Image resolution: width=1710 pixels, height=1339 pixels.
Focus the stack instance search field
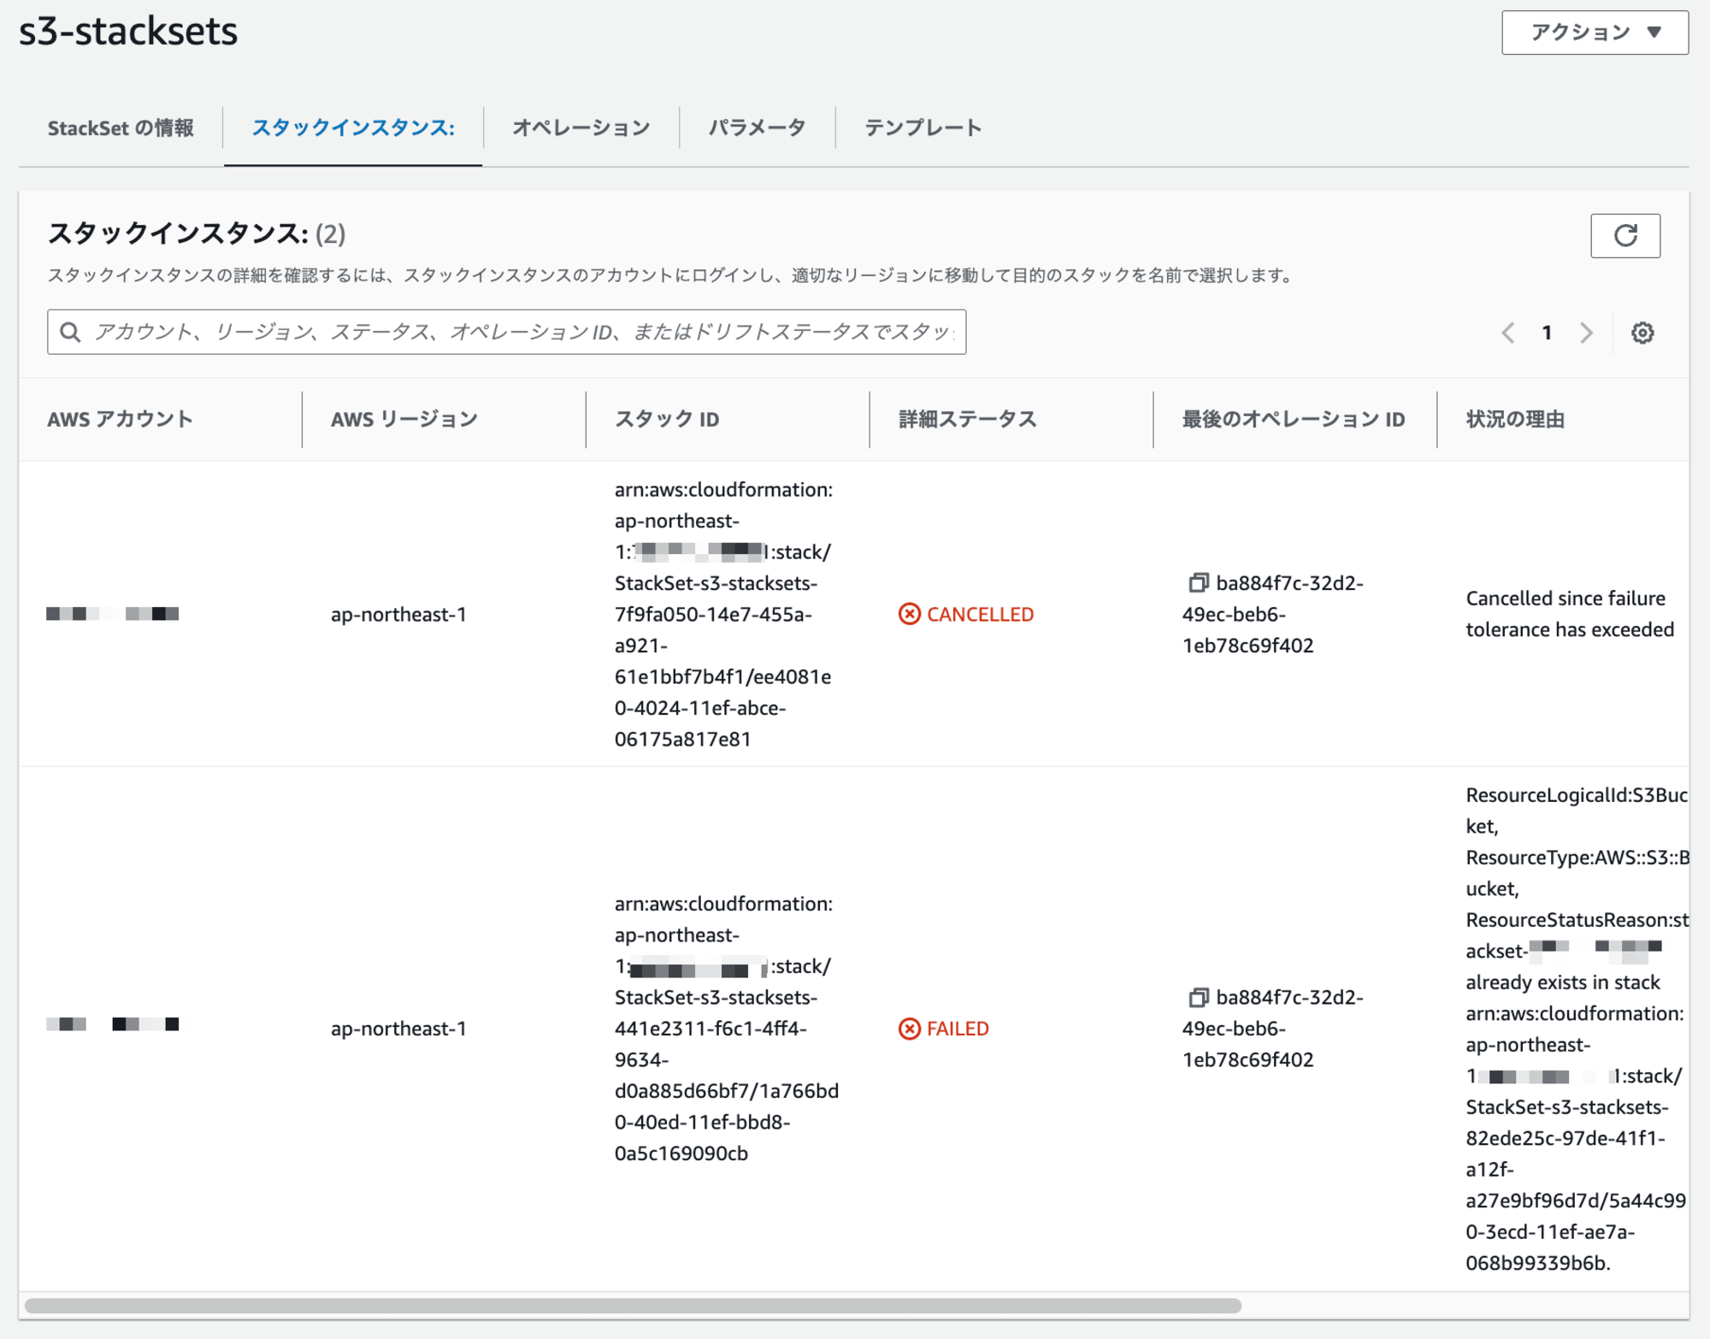click(x=507, y=332)
